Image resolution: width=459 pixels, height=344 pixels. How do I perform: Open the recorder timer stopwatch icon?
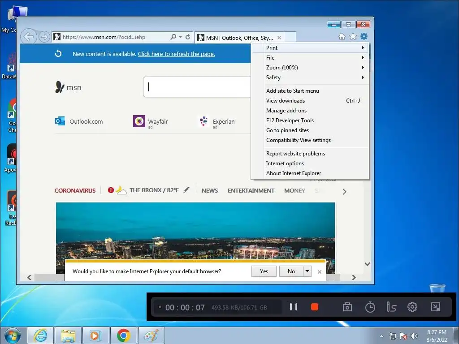(x=370, y=307)
